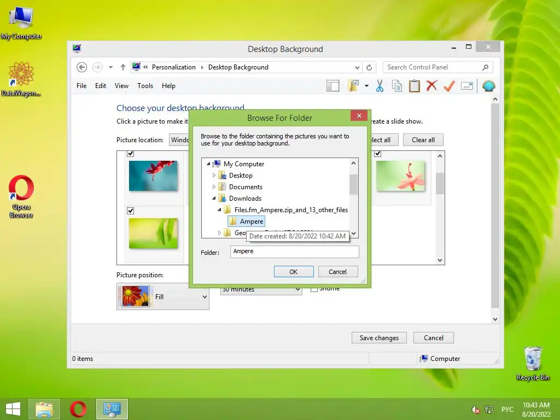Expand the Documents tree node

tap(214, 187)
